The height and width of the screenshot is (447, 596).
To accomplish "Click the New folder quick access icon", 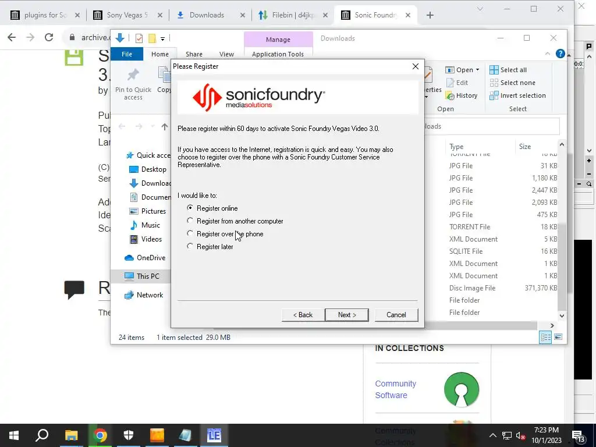I will click(x=152, y=38).
